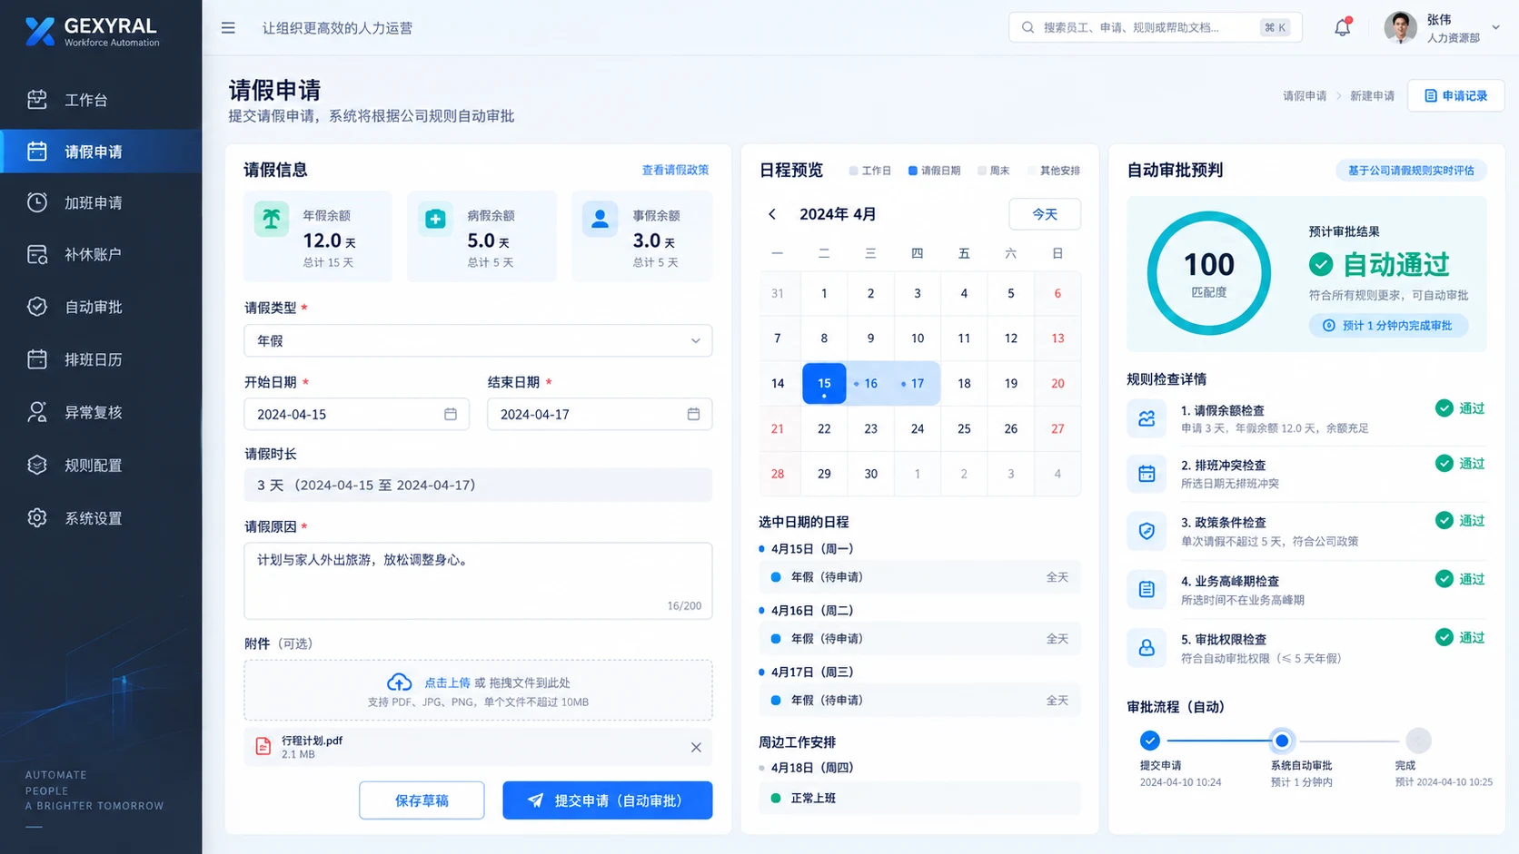Click the 请假申请 breadcrumb link
Image resolution: width=1519 pixels, height=854 pixels.
[x=1305, y=96]
